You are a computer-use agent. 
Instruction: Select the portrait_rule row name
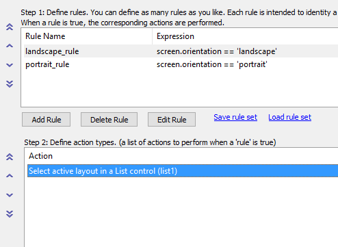pyautogui.click(x=47, y=64)
